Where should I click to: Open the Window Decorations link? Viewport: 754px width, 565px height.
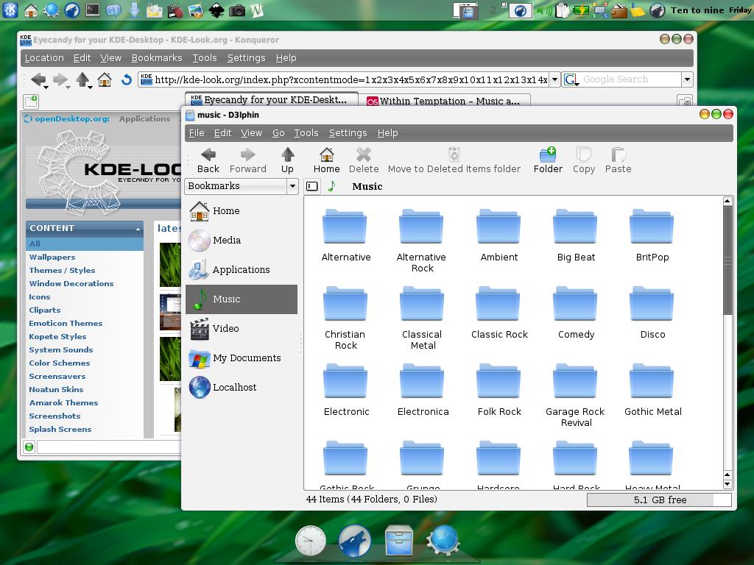[x=71, y=283]
